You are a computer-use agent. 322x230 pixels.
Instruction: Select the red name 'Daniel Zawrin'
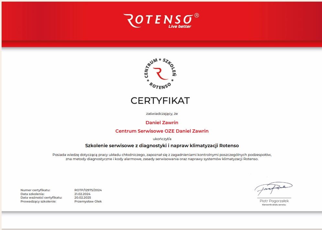(162, 123)
